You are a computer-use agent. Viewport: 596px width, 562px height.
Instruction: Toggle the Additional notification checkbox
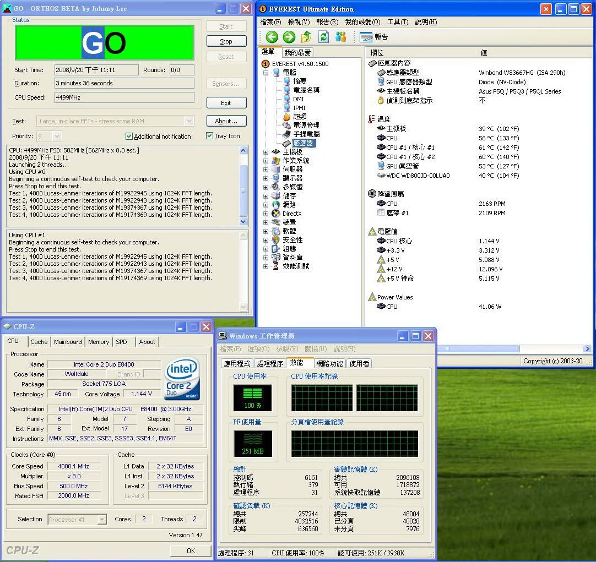click(x=129, y=136)
